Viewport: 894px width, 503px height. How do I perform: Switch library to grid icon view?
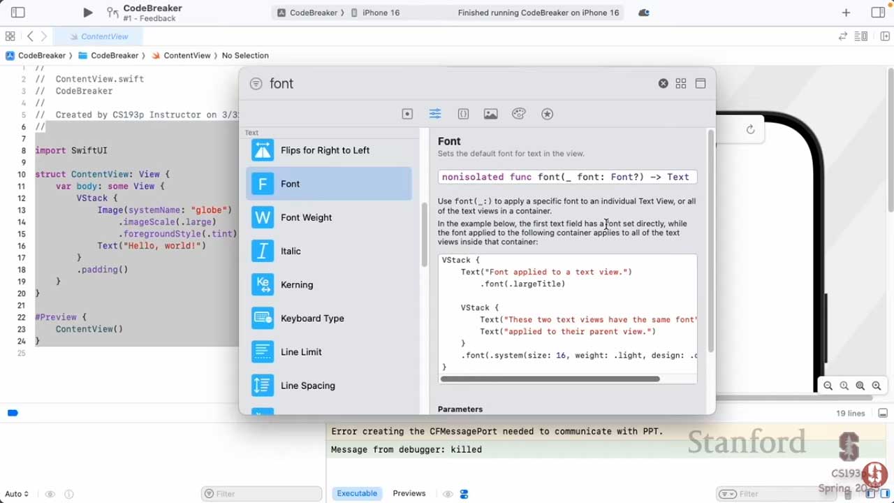point(681,84)
